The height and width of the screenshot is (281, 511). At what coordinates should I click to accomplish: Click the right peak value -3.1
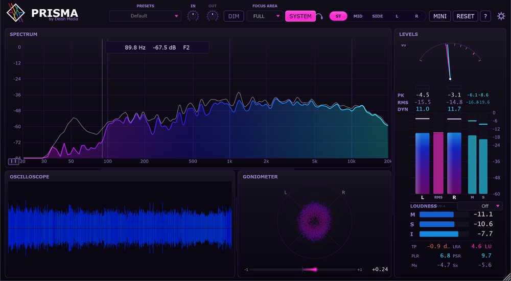tap(454, 95)
